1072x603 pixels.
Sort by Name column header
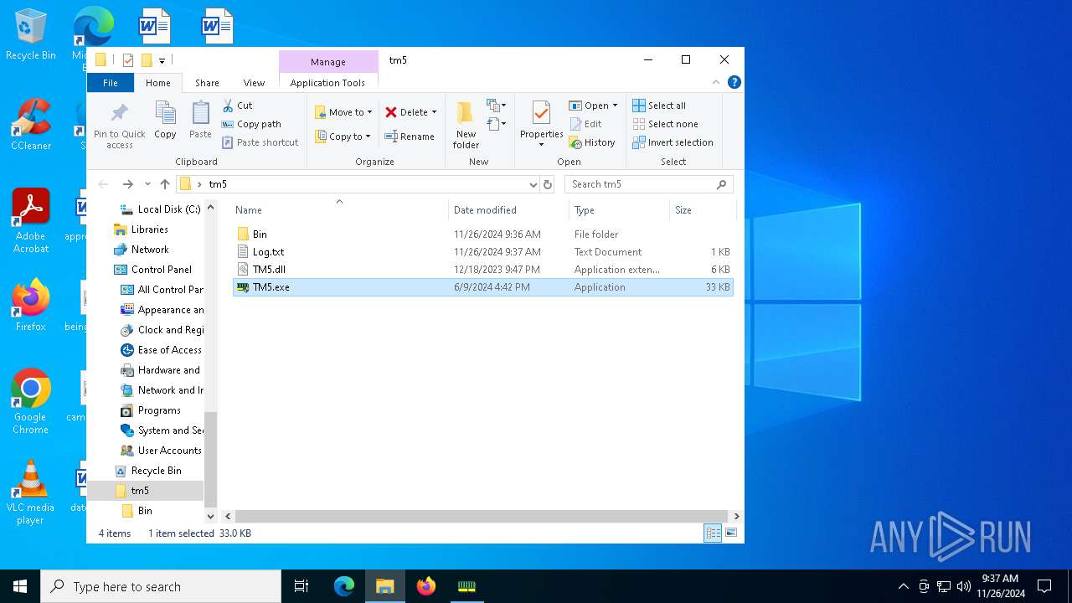click(338, 210)
